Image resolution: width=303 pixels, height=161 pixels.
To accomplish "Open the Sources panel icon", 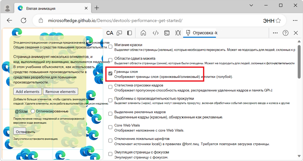I will click(155, 33).
